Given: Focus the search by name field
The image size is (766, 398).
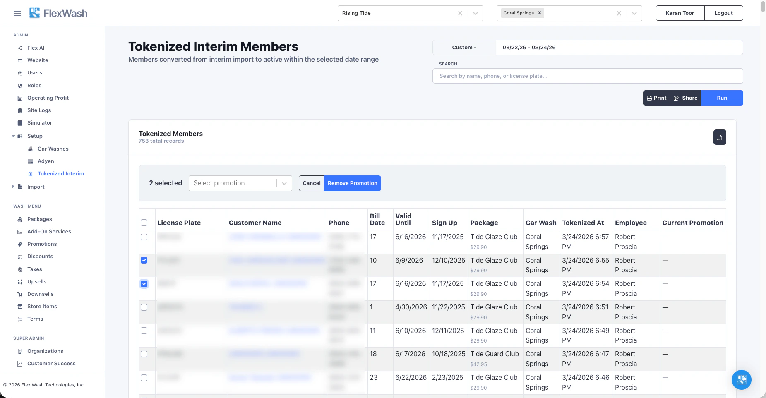Looking at the screenshot, I should (x=588, y=76).
